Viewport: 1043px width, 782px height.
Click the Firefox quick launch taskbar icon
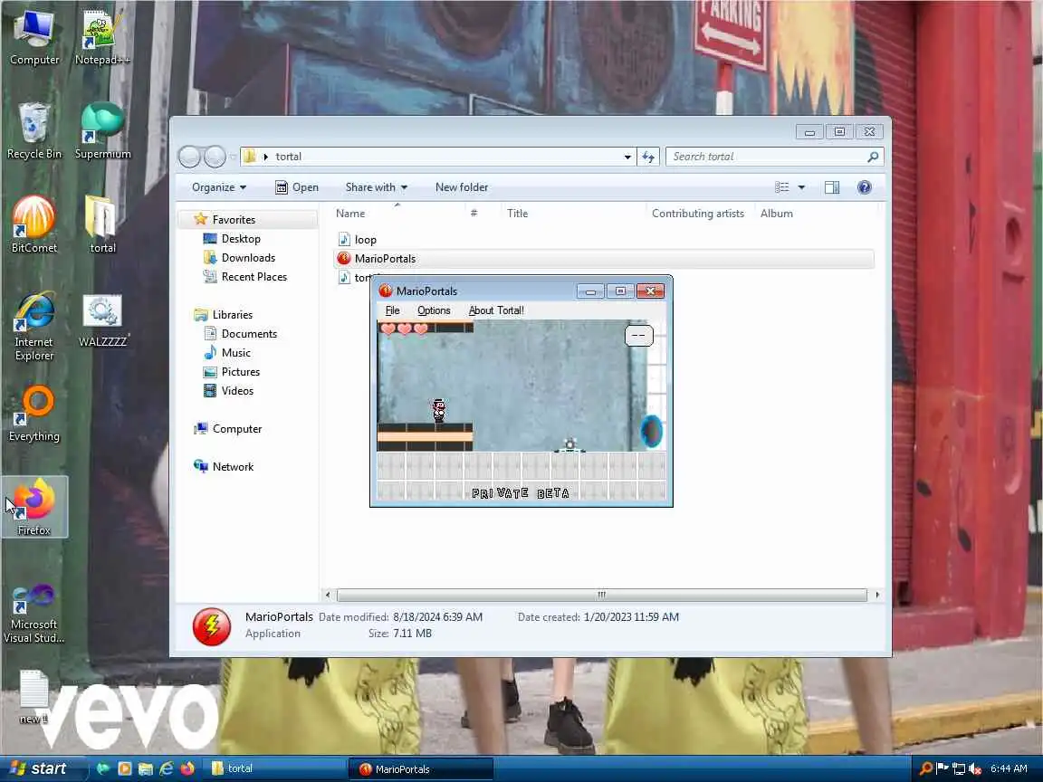pyautogui.click(x=187, y=768)
